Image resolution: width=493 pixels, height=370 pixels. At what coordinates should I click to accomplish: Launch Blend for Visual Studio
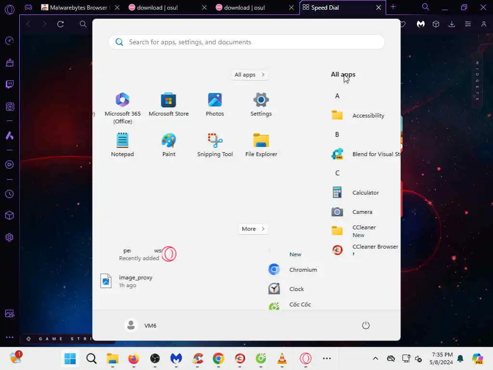pyautogui.click(x=365, y=154)
